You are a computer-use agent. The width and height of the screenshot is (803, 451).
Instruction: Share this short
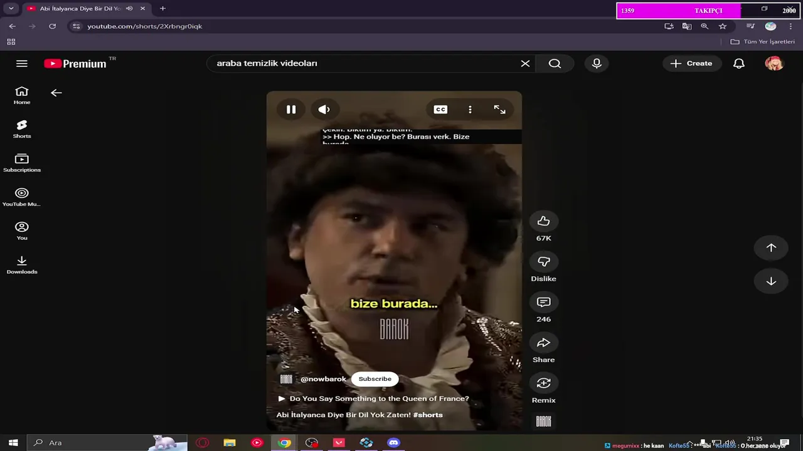543,343
